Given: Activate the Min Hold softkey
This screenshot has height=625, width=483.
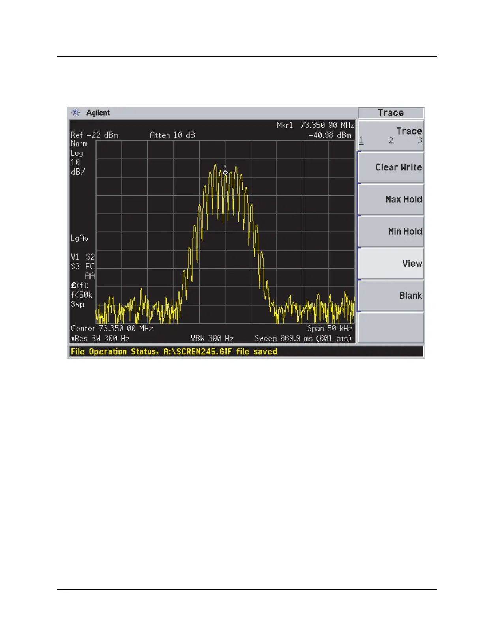Looking at the screenshot, I should pyautogui.click(x=391, y=232).
